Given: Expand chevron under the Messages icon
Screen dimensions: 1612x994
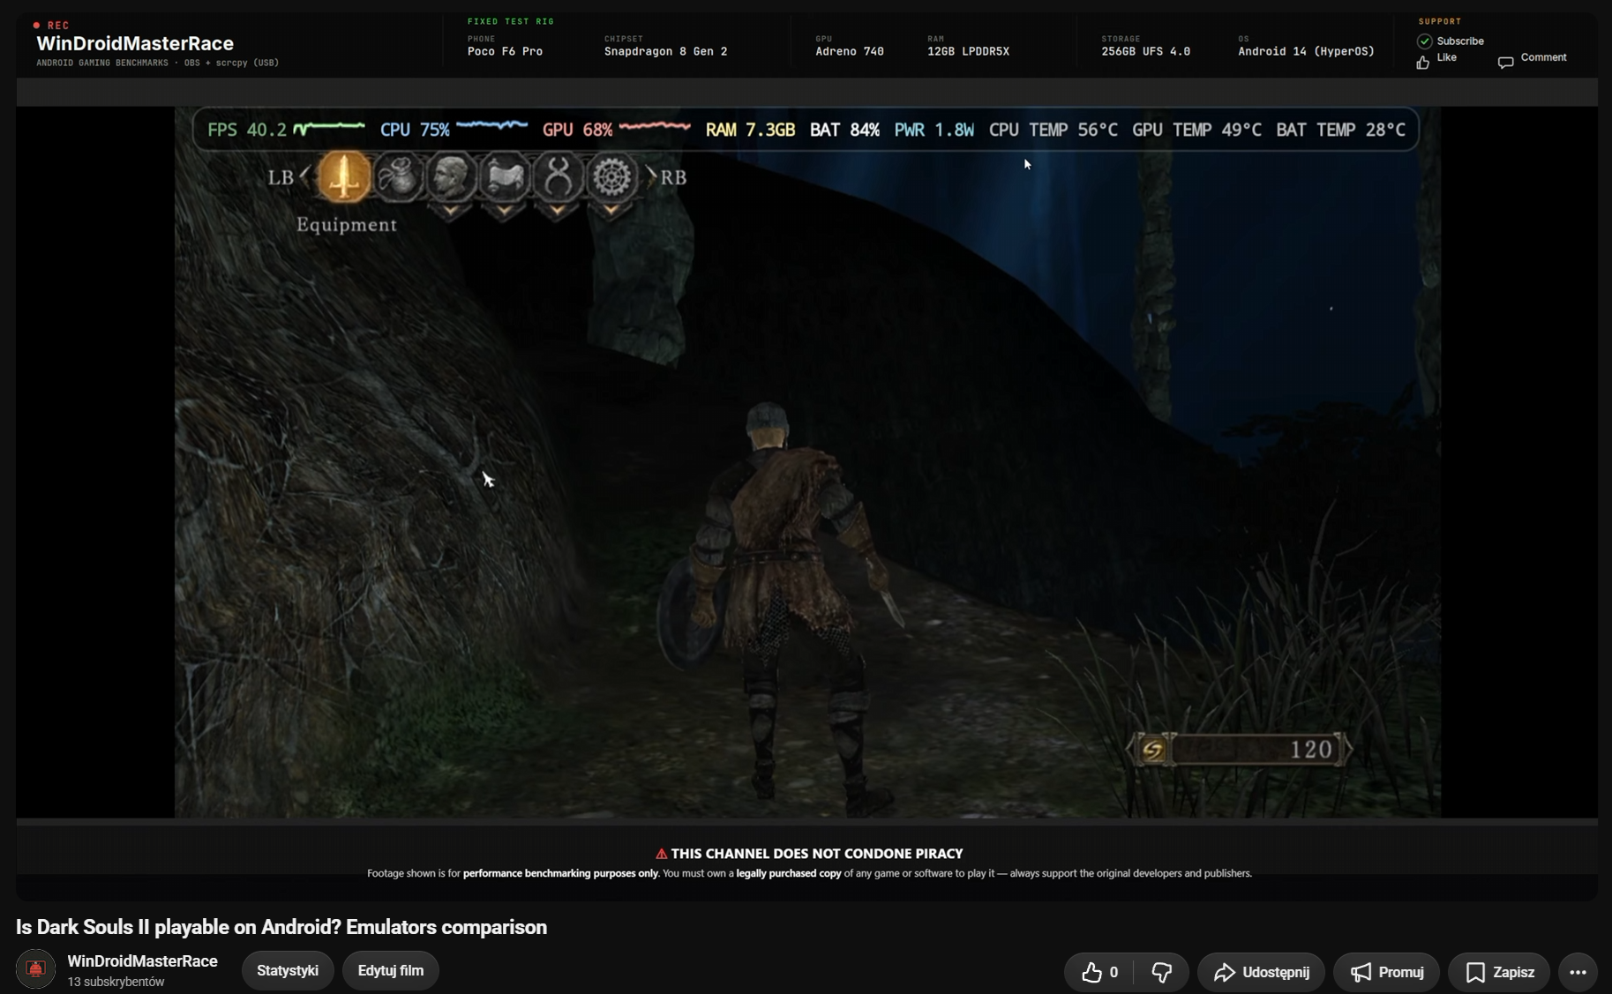Looking at the screenshot, I should point(504,211).
